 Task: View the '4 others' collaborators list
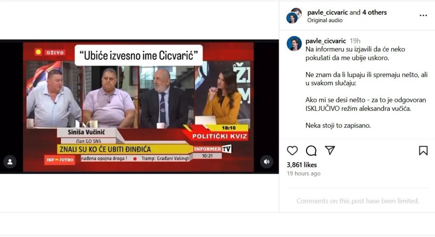[x=374, y=12]
